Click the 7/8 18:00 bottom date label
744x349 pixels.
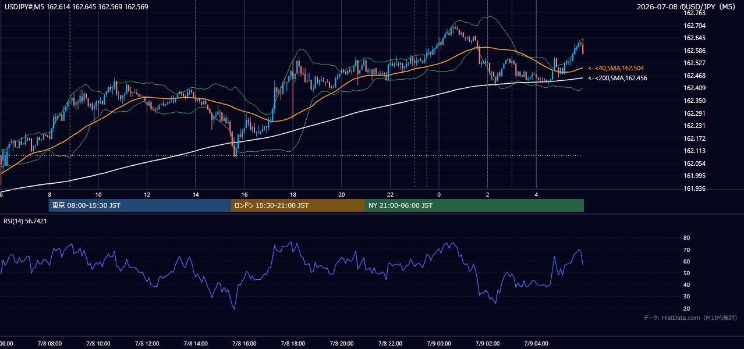coord(293,344)
